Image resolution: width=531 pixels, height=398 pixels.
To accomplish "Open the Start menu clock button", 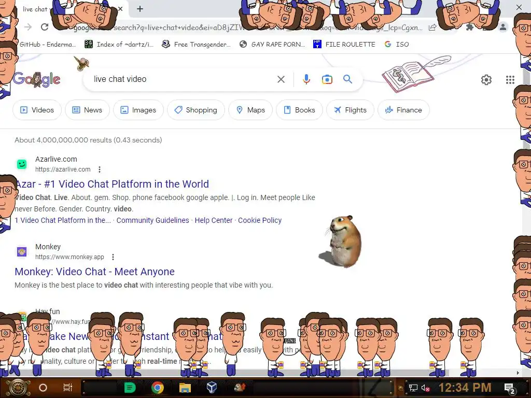I will point(17,388).
